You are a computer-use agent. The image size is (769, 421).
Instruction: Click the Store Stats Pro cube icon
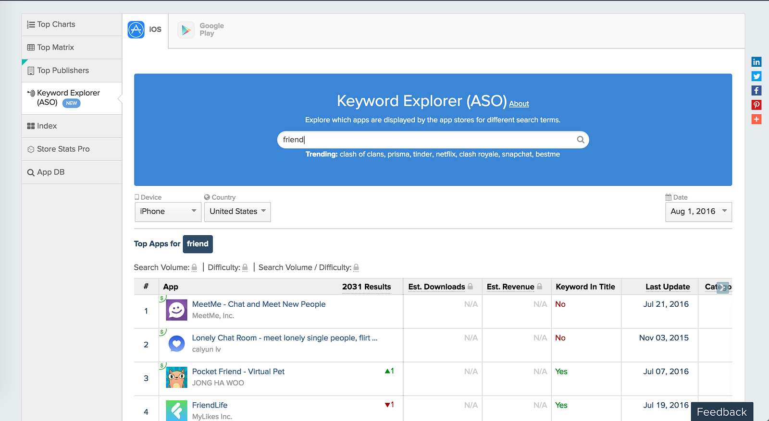[31, 149]
